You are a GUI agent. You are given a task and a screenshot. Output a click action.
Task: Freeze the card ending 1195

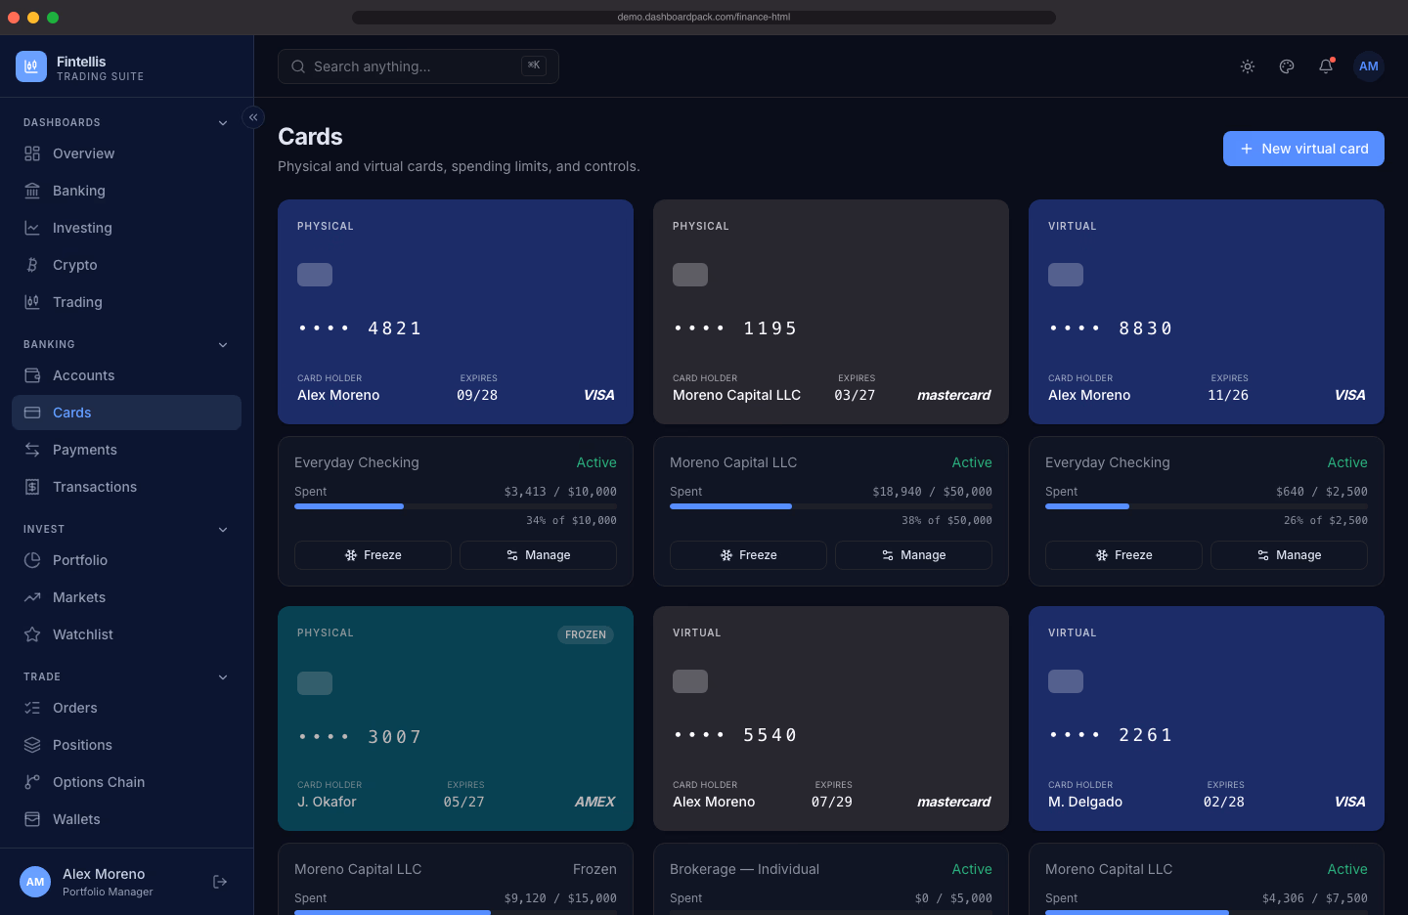point(748,555)
